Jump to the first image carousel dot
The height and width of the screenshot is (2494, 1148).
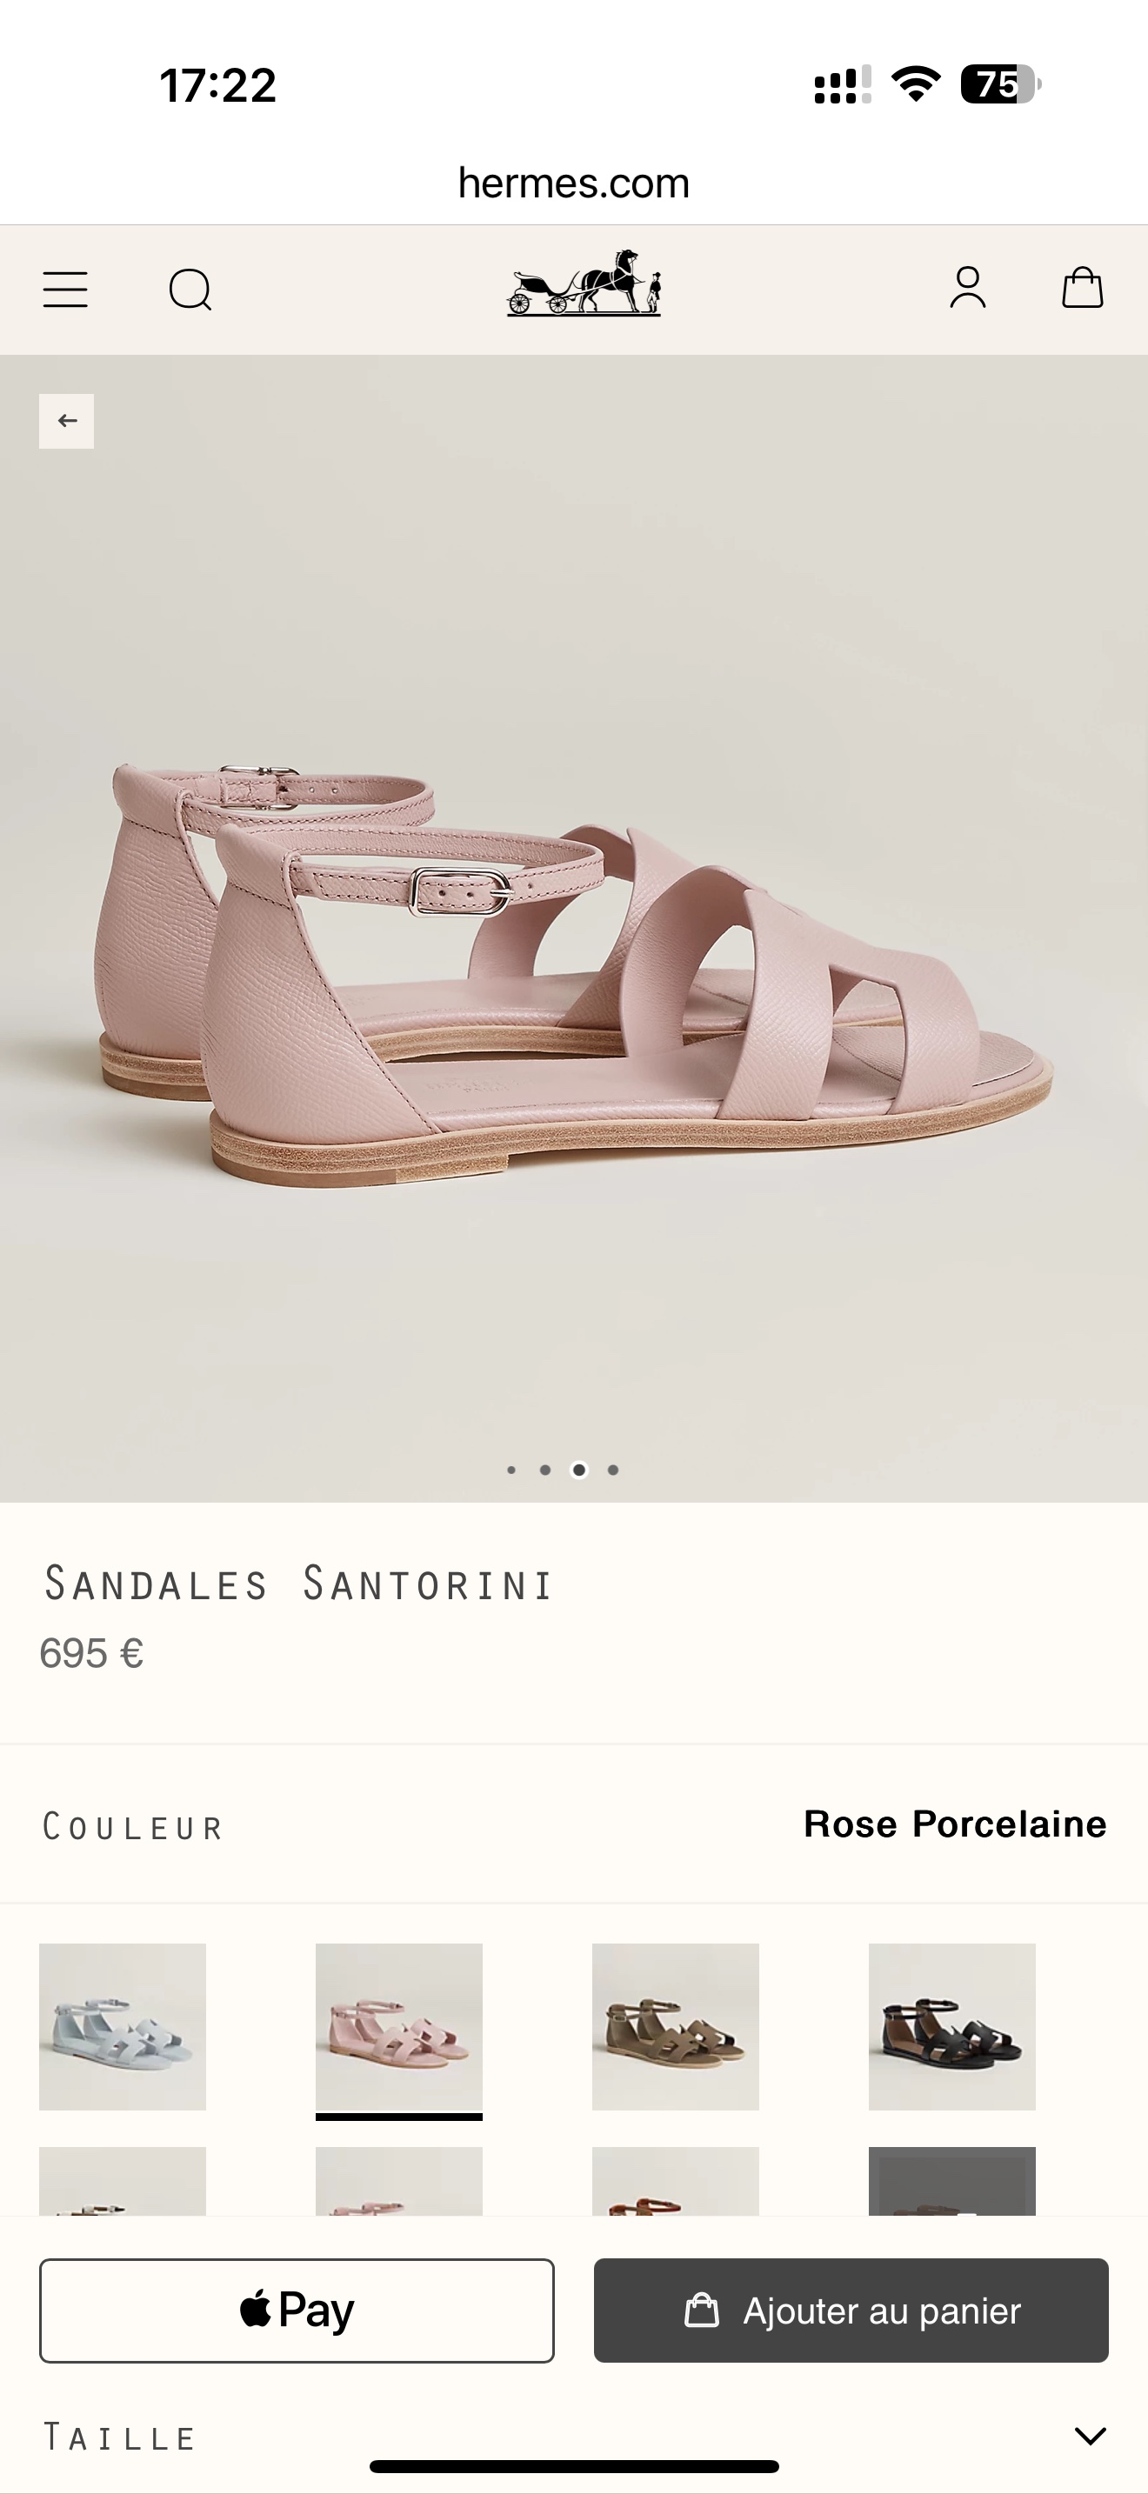[x=511, y=1470]
